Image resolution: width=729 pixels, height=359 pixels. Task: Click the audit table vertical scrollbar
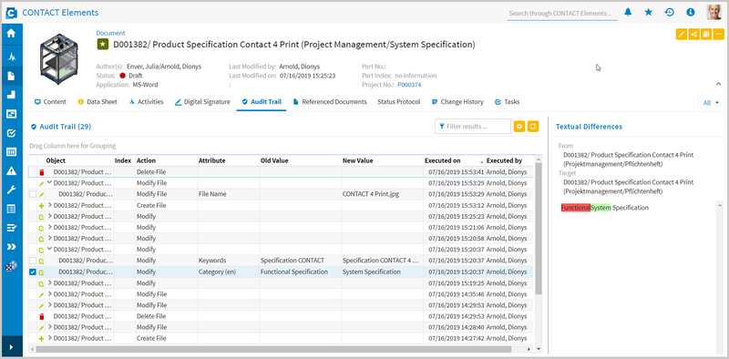pyautogui.click(x=539, y=228)
